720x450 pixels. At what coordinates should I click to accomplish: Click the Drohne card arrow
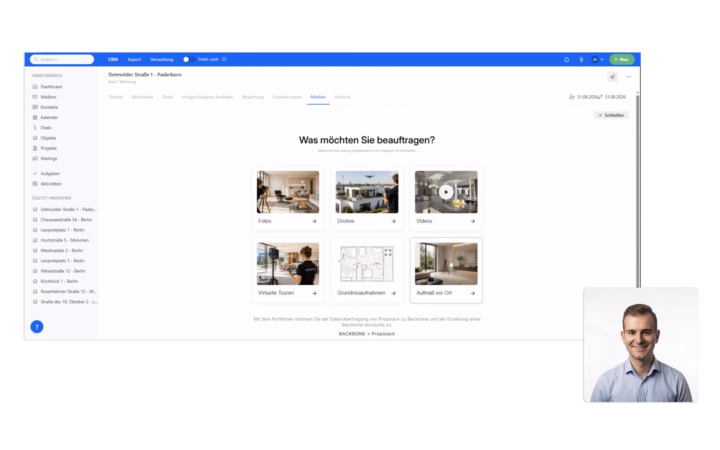coord(393,221)
